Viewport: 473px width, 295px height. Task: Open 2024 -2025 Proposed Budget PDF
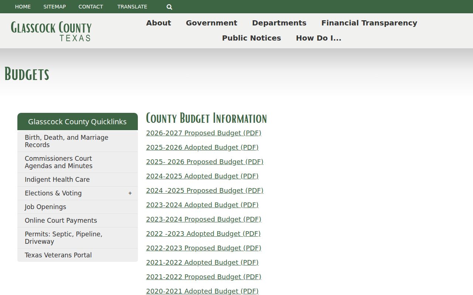pyautogui.click(x=205, y=191)
